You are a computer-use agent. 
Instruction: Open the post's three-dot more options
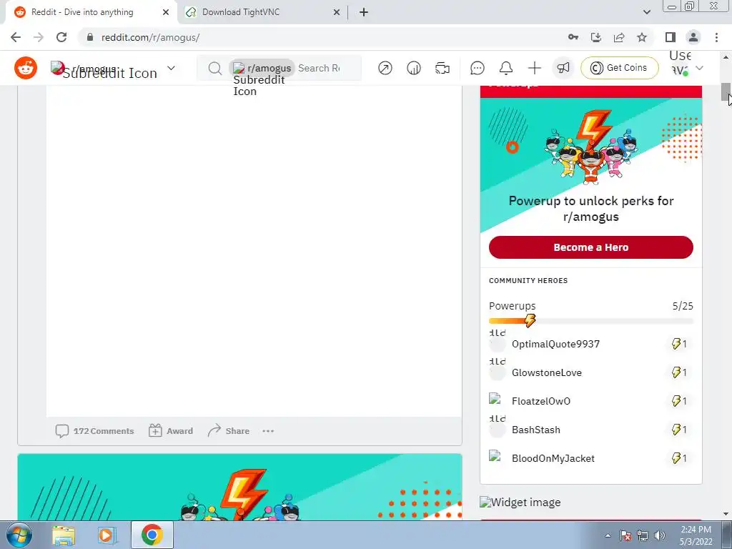click(268, 431)
